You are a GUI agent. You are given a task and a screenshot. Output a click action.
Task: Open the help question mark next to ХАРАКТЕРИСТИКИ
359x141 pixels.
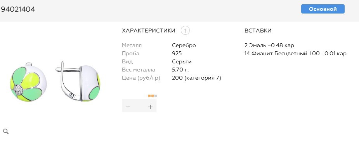pyautogui.click(x=185, y=31)
